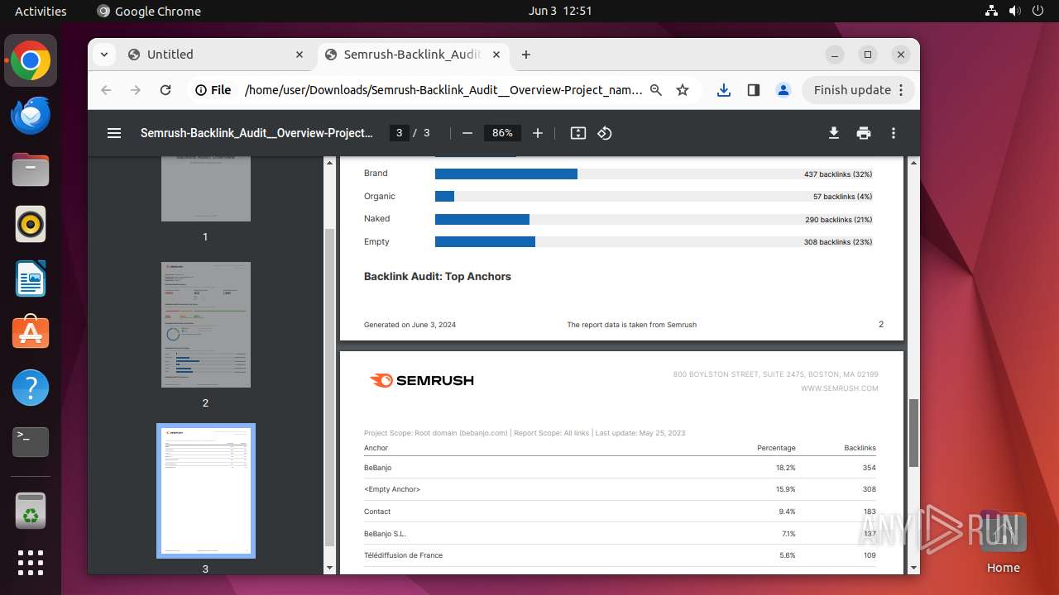This screenshot has width=1059, height=595.
Task: Click the Backlinks column header
Action: 860,448
